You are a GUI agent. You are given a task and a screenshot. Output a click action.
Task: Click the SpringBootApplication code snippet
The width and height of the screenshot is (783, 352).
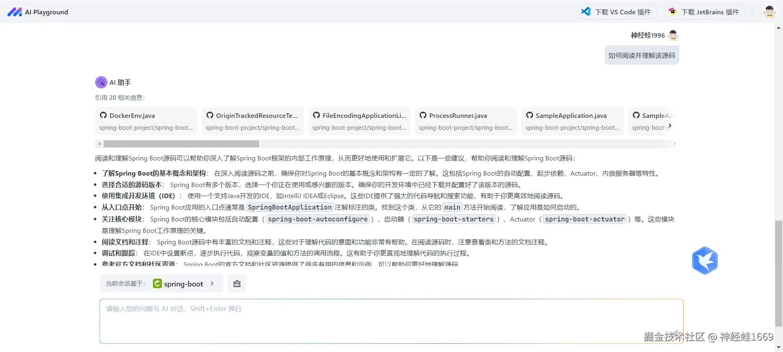pos(289,207)
